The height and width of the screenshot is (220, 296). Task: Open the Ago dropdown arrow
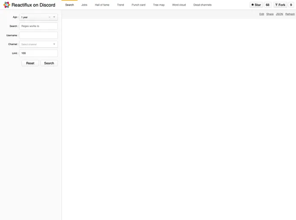tap(54, 17)
